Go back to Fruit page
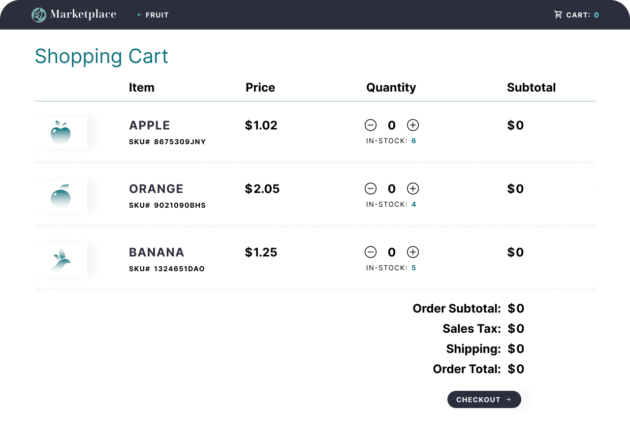The width and height of the screenshot is (630, 443). click(153, 15)
